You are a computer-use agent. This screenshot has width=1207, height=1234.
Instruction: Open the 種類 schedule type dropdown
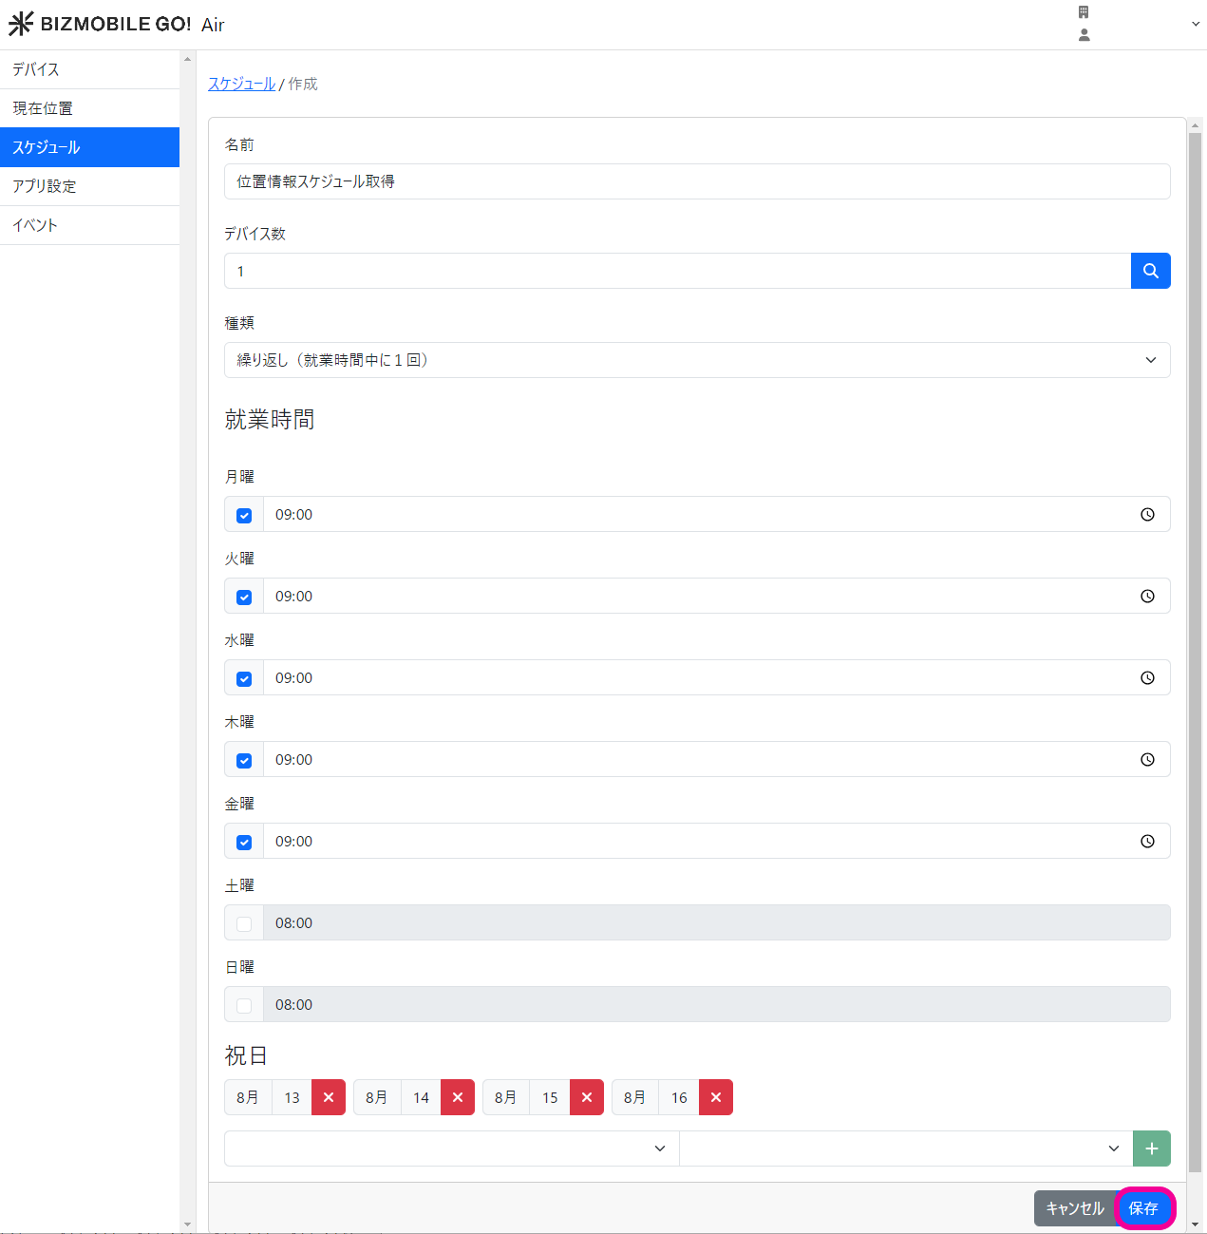(696, 360)
